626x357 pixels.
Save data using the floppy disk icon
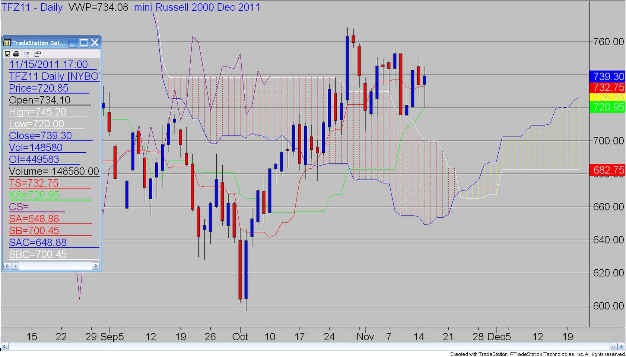(7, 54)
